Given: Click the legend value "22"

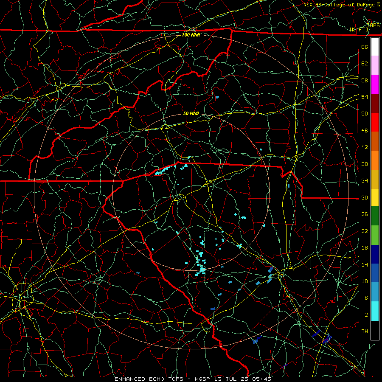Looking at the screenshot, I should (365, 231).
